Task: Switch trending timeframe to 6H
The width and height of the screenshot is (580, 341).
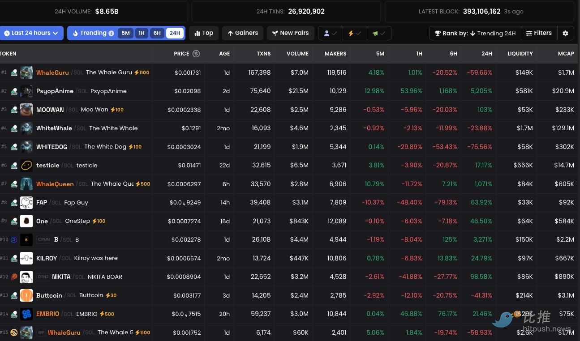Action: click(157, 33)
